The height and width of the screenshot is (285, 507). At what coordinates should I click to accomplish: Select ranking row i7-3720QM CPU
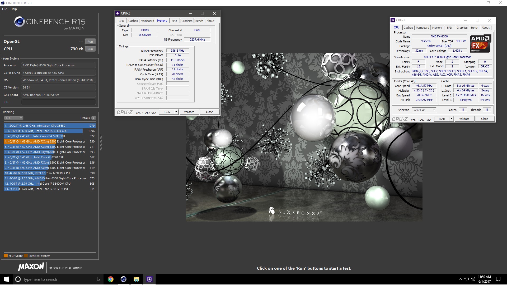coord(50,173)
